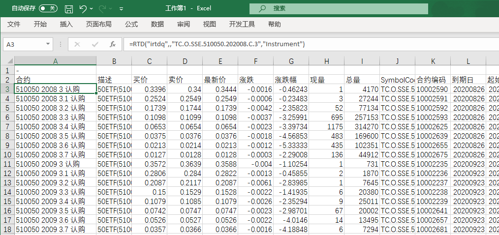This screenshot has height=235, width=499.
Task: Click the formula bar Cancel X icon
Action: [77, 44]
